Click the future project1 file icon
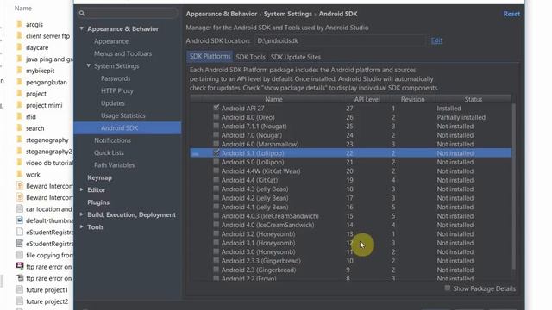Viewport: 552px width, 310px height. point(20,289)
